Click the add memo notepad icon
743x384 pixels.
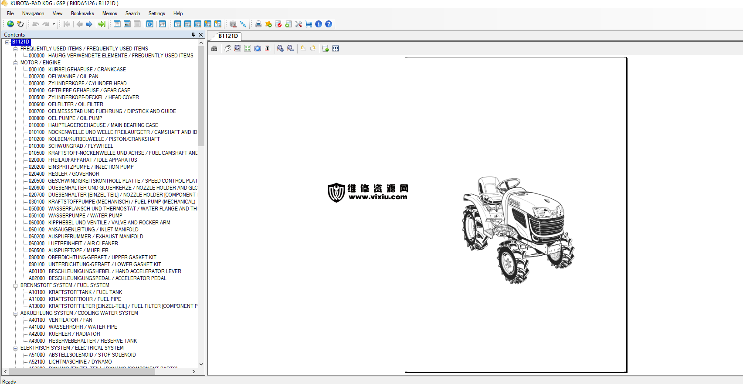click(326, 48)
